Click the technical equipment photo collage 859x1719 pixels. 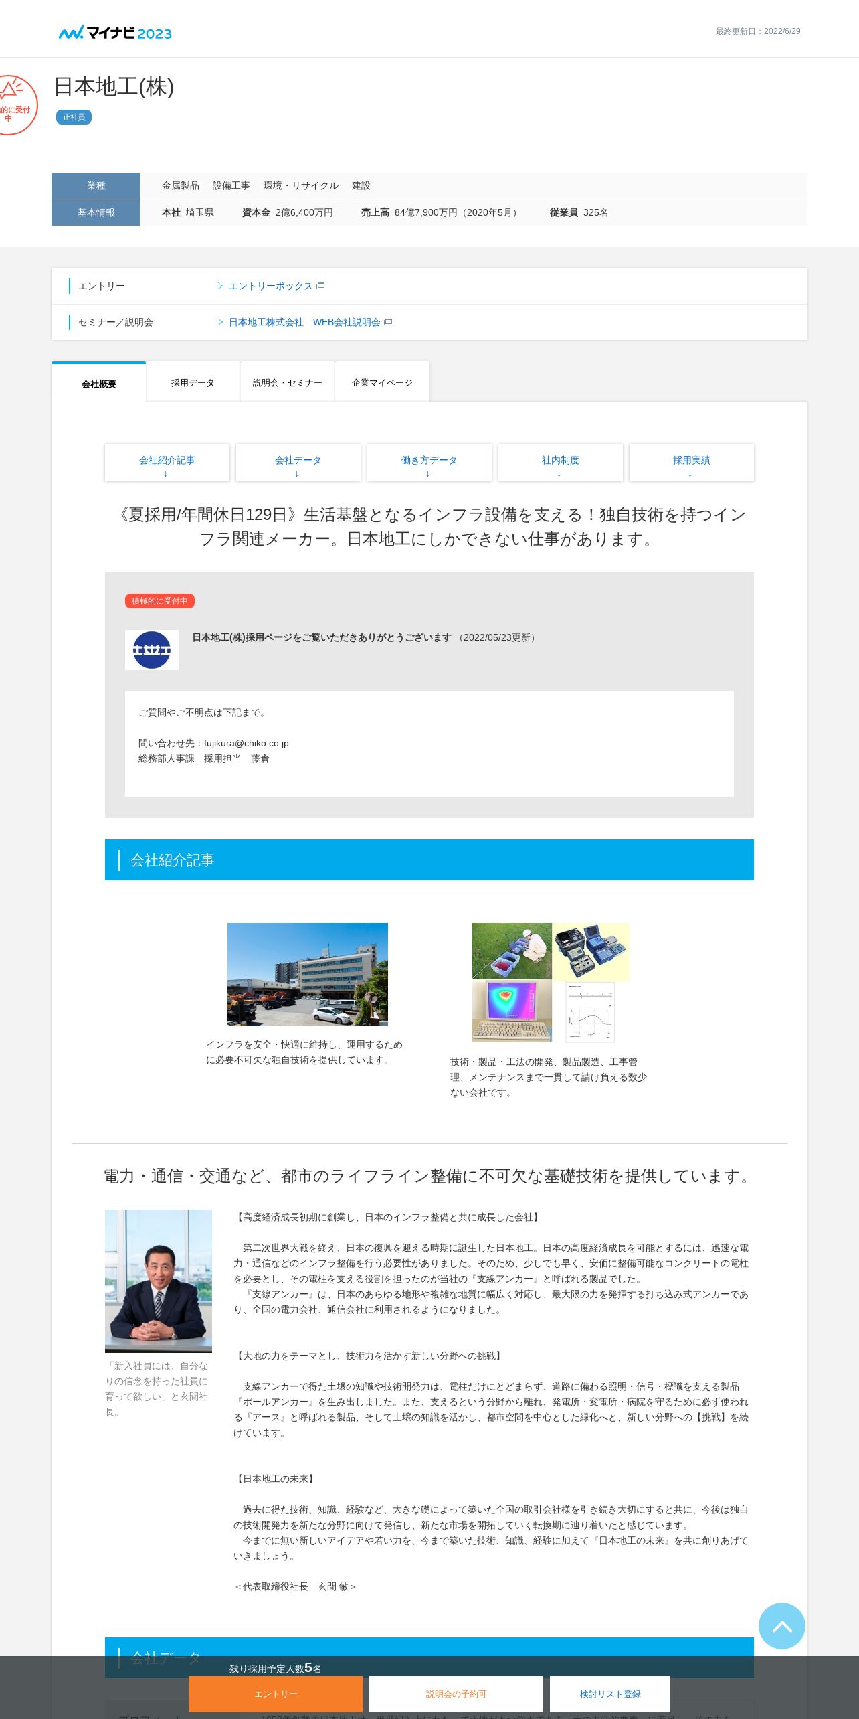(551, 982)
